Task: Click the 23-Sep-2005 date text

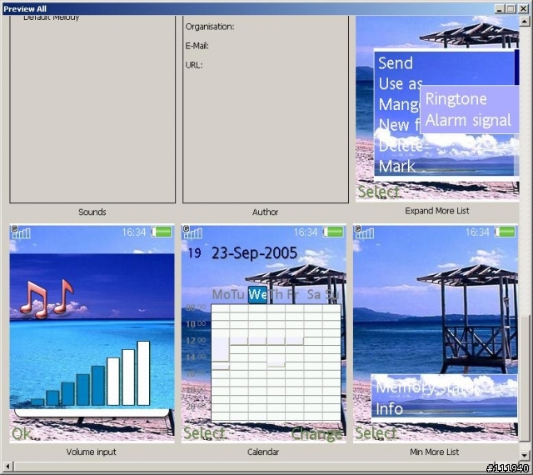Action: point(254,253)
